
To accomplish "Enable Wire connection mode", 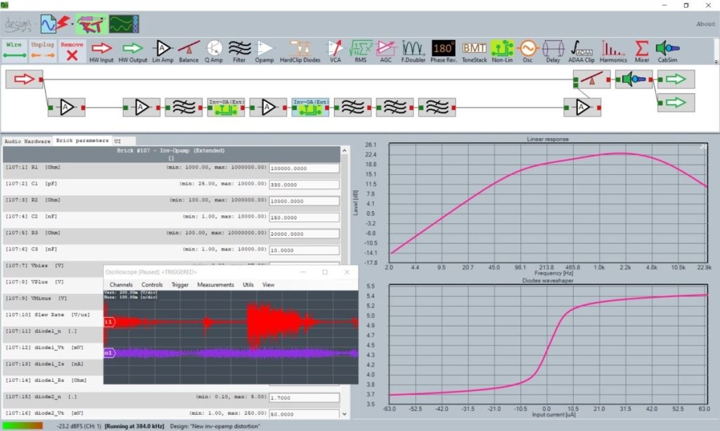I will pyautogui.click(x=13, y=50).
